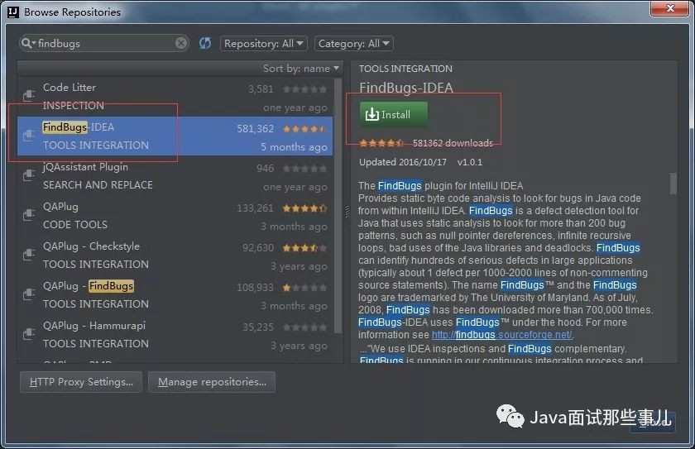Click the 581362 downloads text
The height and width of the screenshot is (449, 695).
tap(453, 143)
